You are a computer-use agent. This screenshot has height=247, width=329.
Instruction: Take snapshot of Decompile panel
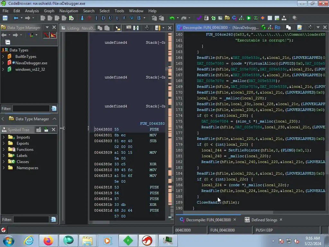click(311, 27)
